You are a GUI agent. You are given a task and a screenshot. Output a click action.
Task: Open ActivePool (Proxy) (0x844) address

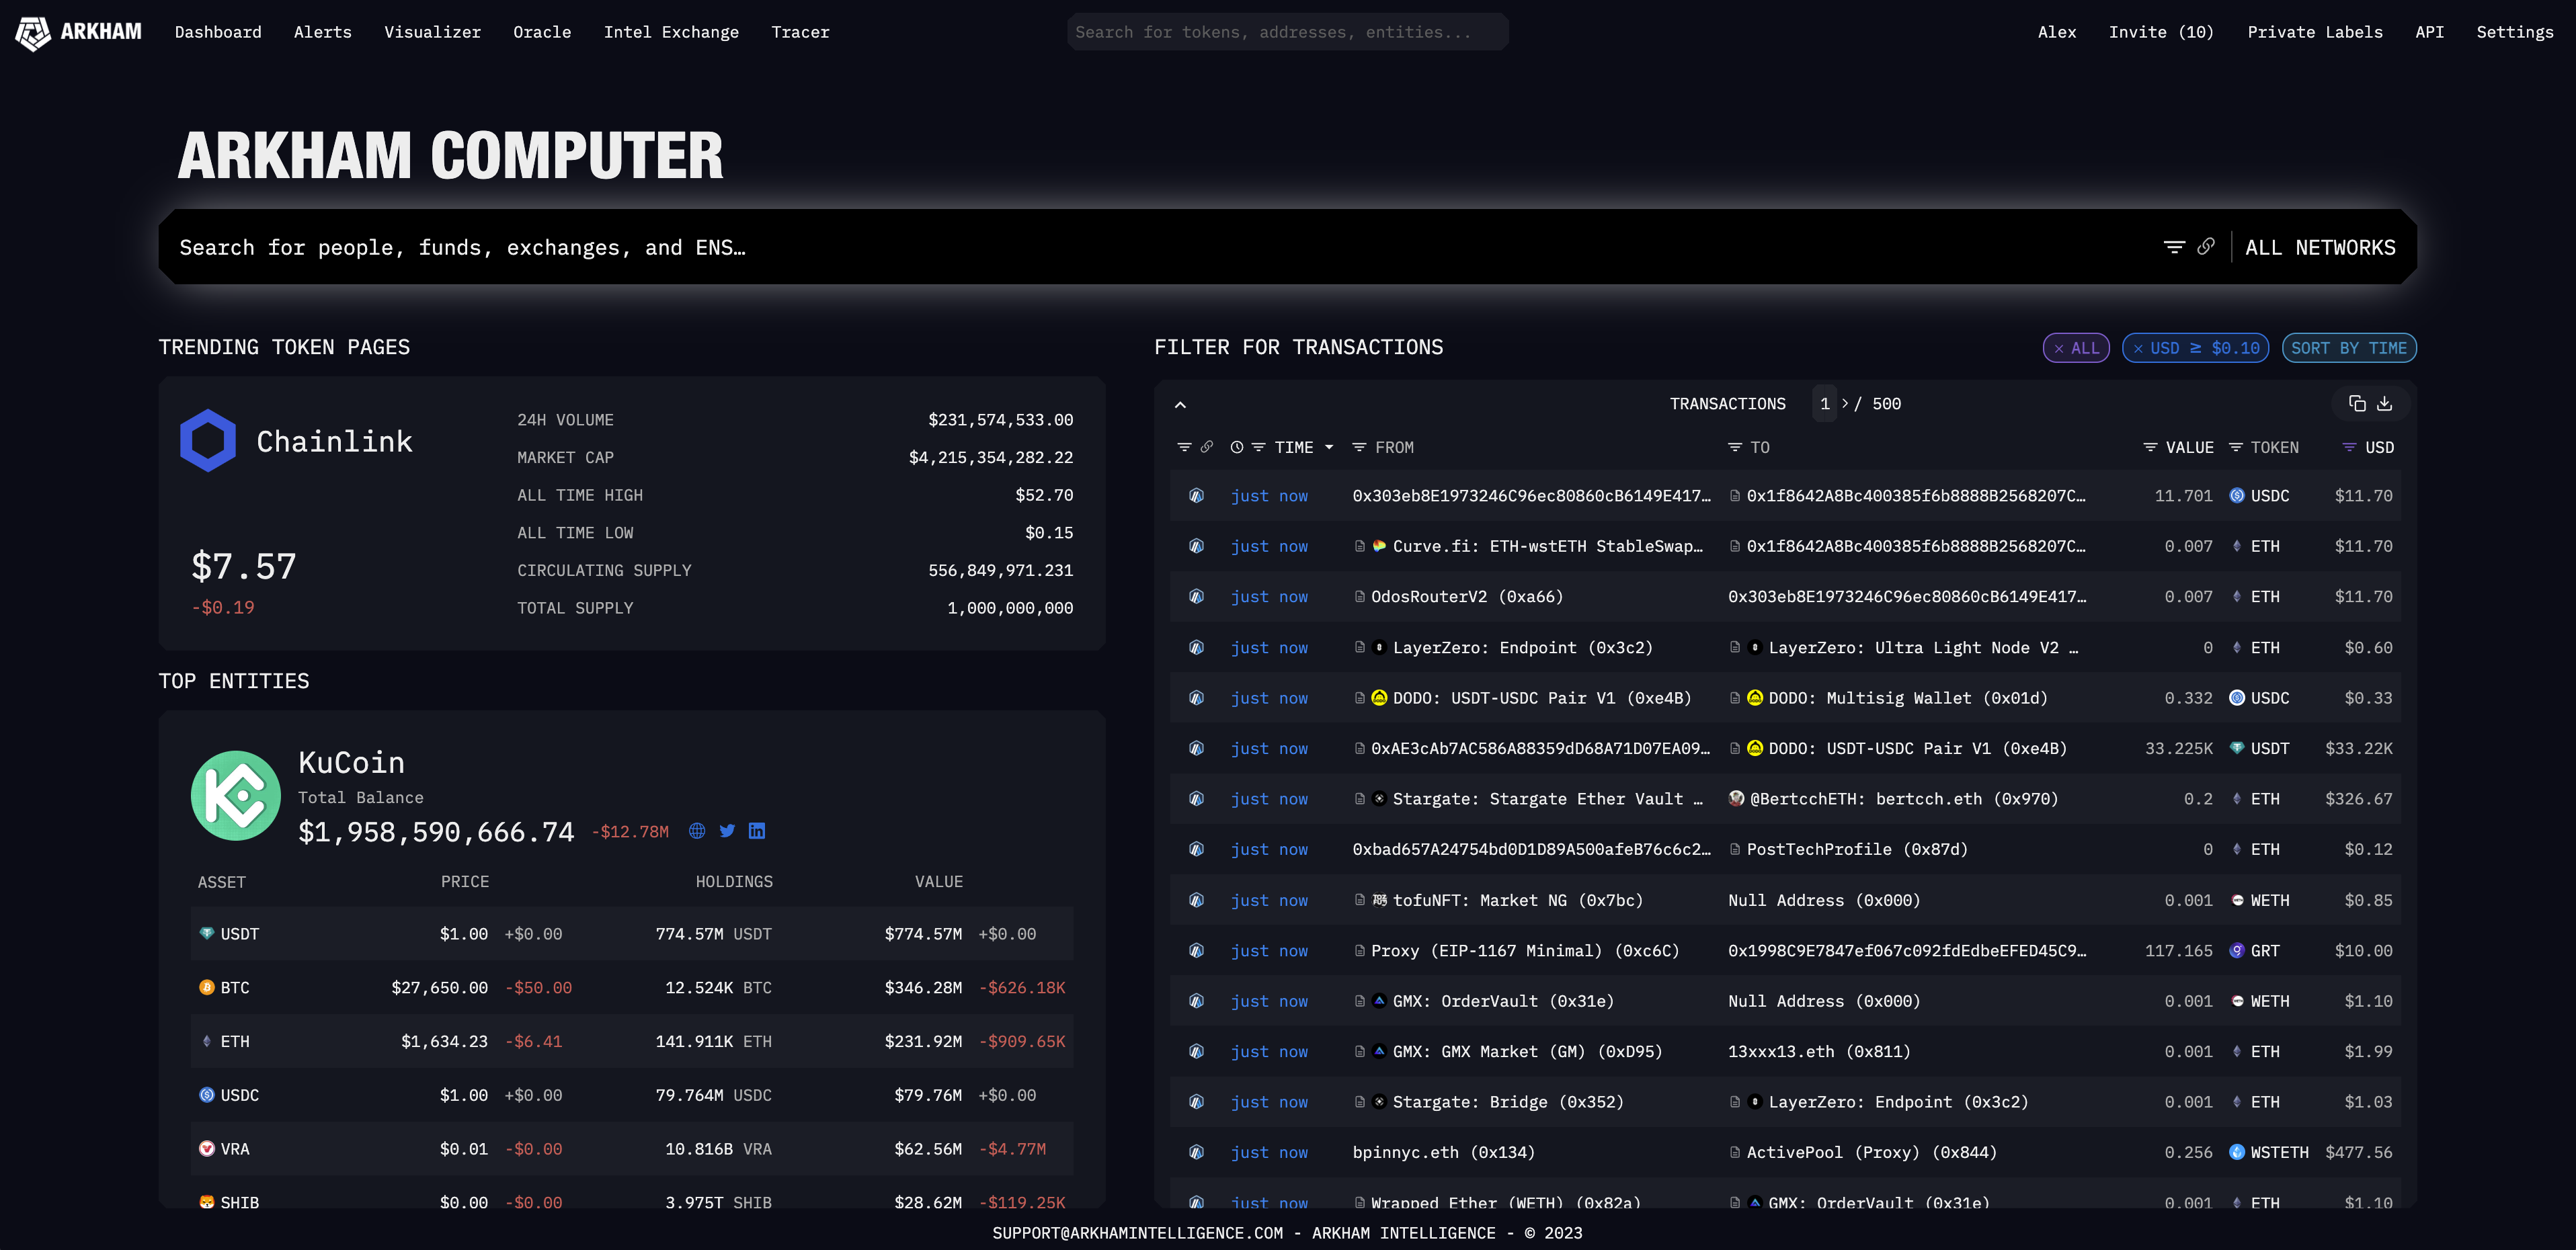[x=1871, y=1153]
